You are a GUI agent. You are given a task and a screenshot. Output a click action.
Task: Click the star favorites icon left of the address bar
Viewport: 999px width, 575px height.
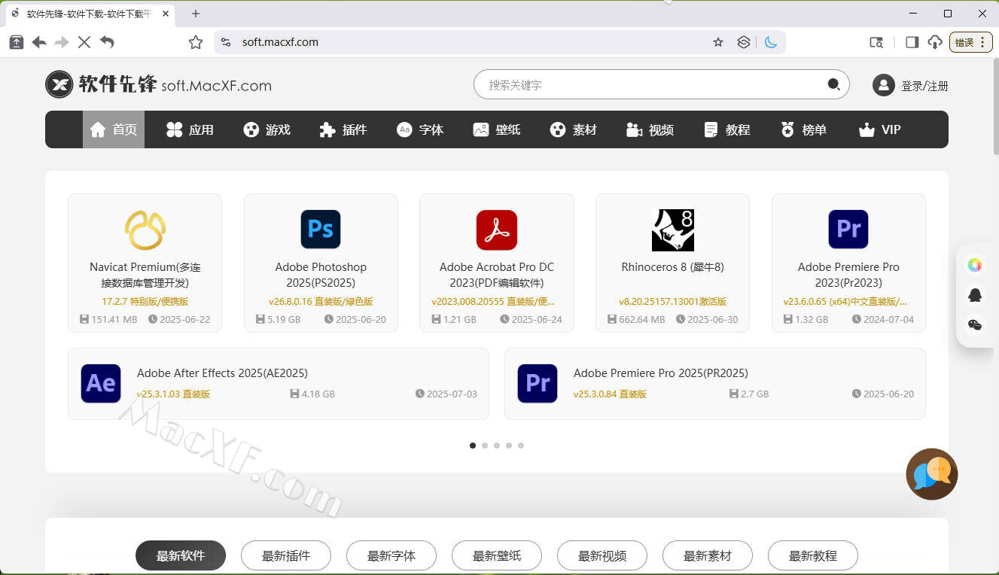(x=196, y=42)
